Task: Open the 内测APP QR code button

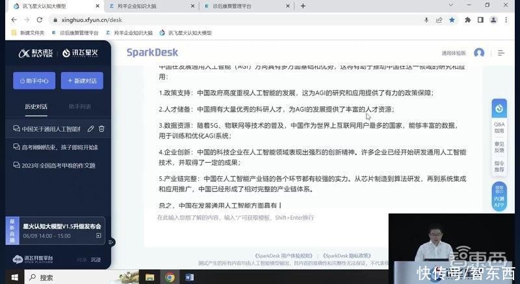Action: point(499,196)
